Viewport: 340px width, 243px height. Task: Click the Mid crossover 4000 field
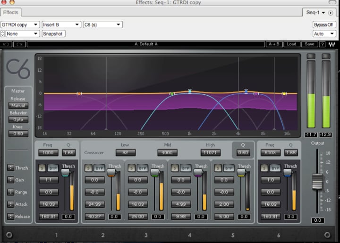[167, 153]
